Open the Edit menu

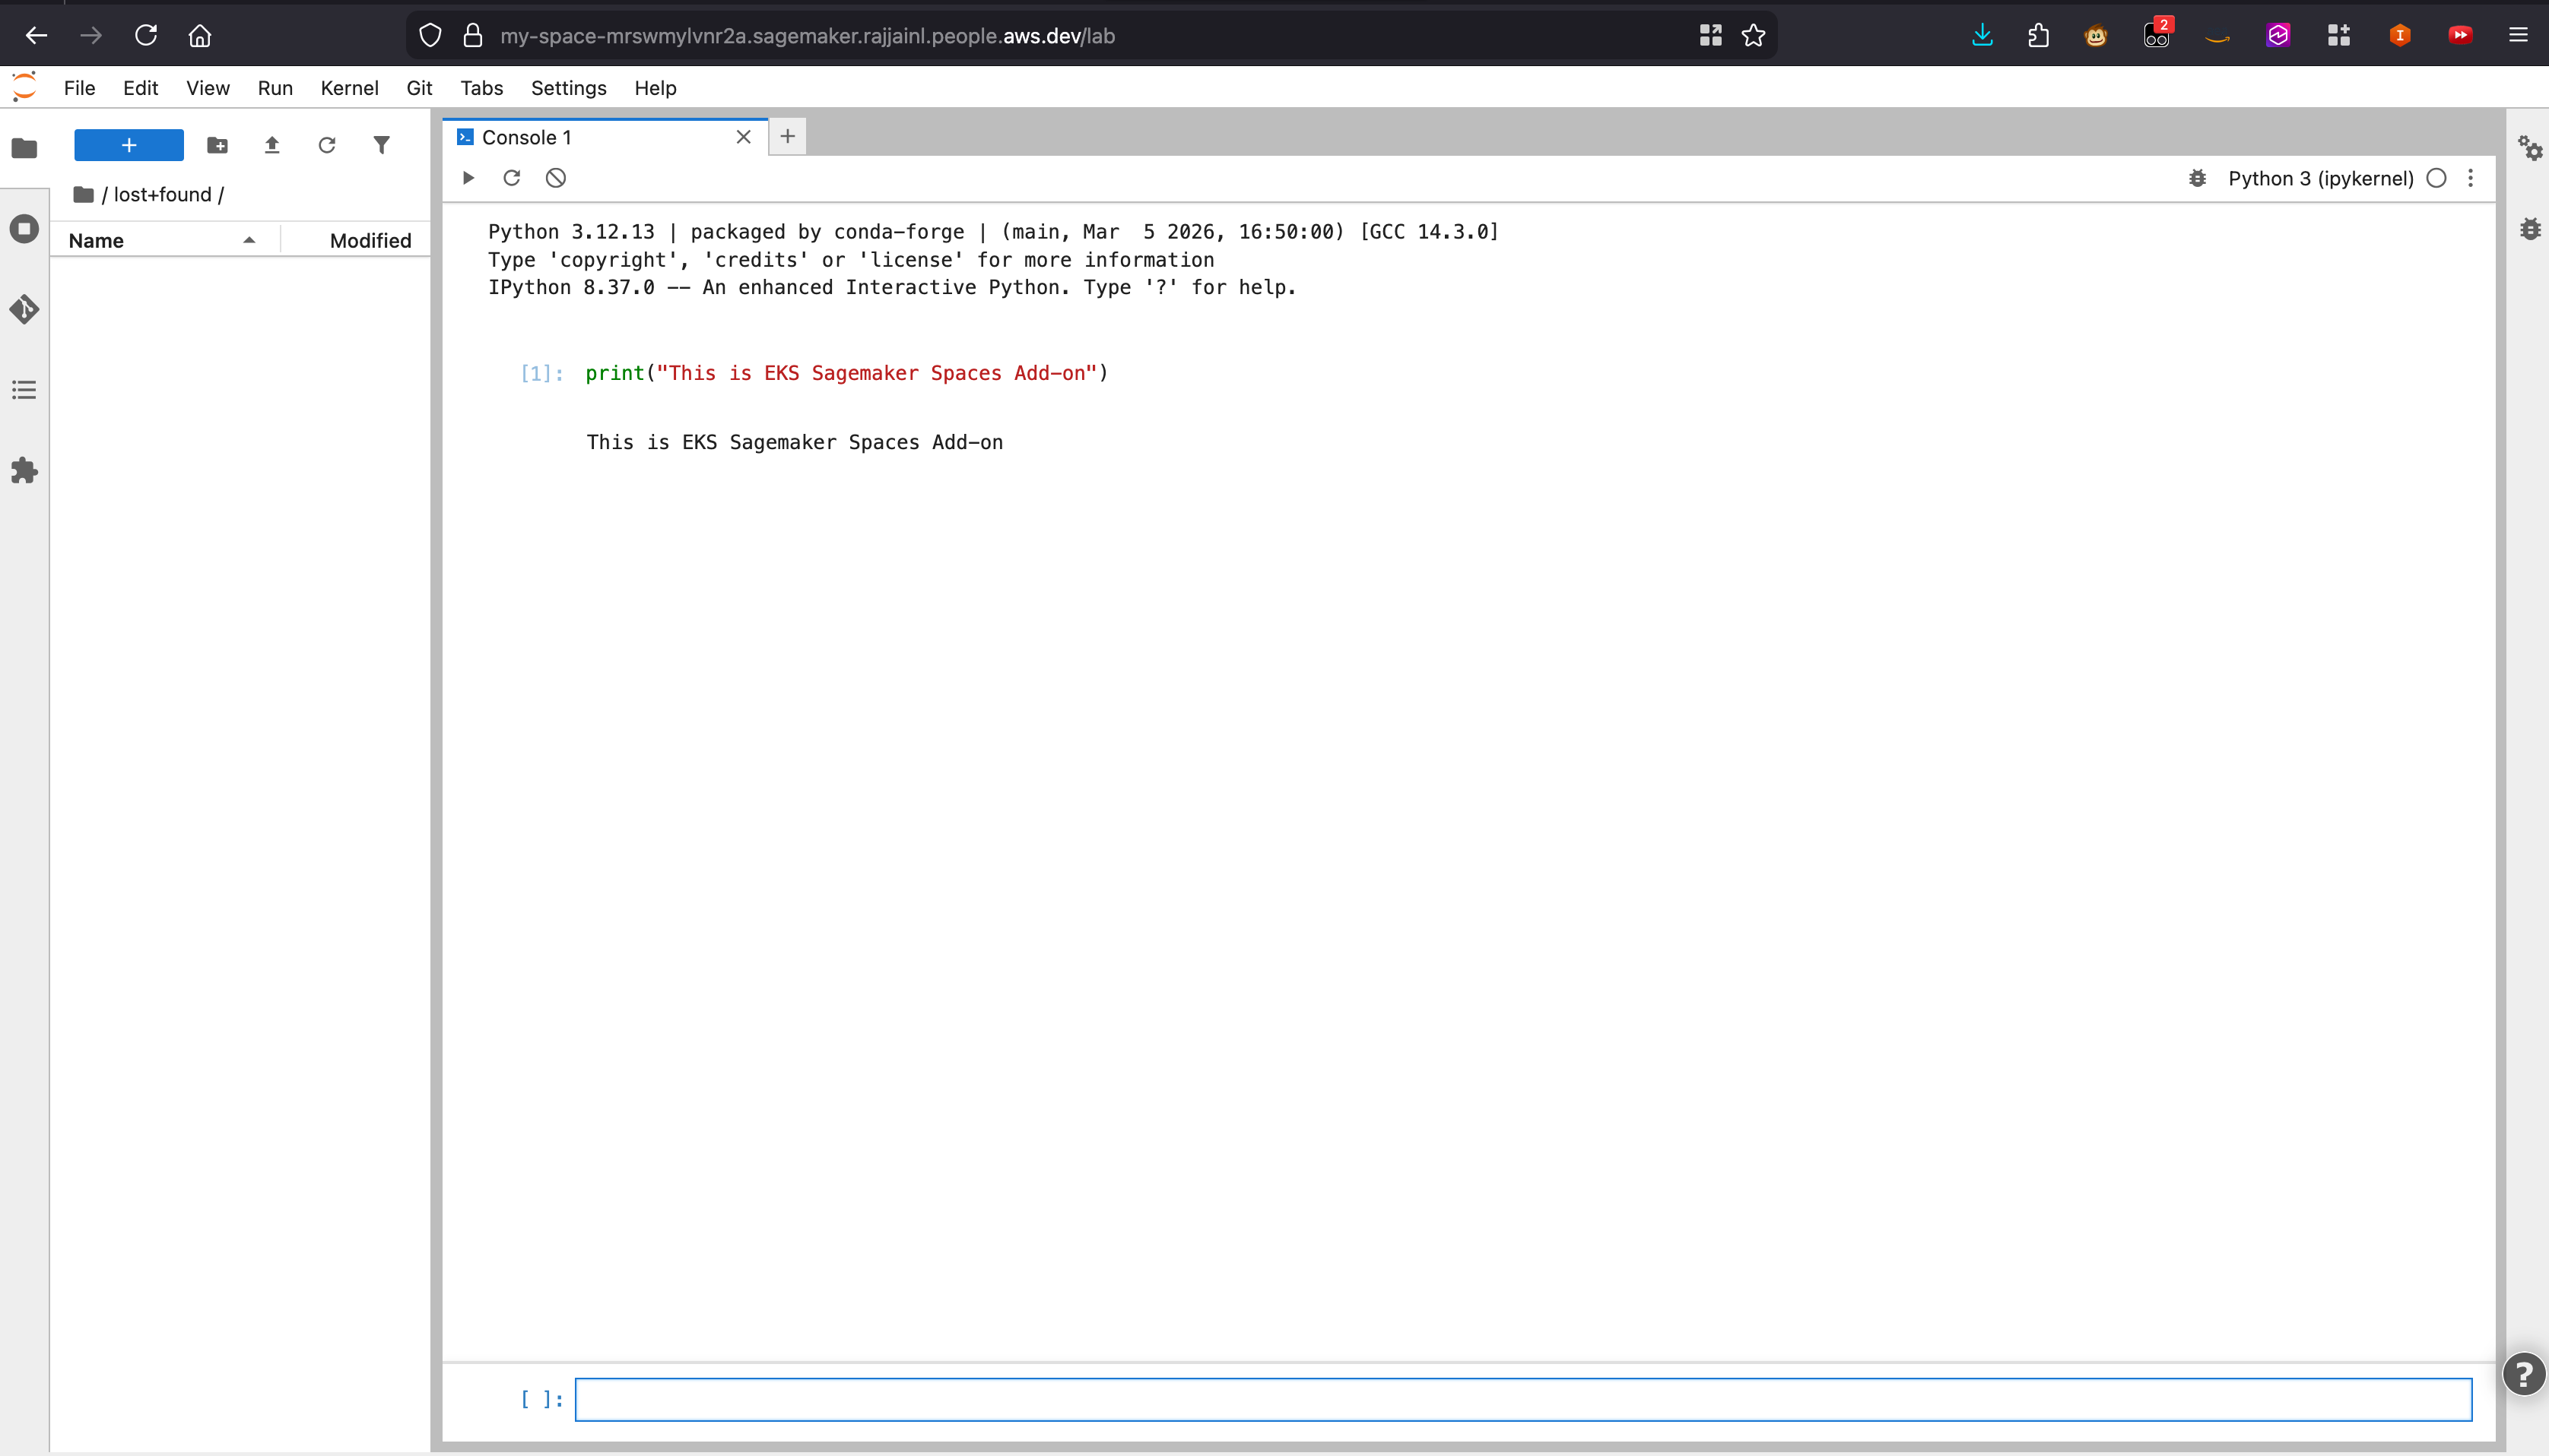tap(141, 88)
